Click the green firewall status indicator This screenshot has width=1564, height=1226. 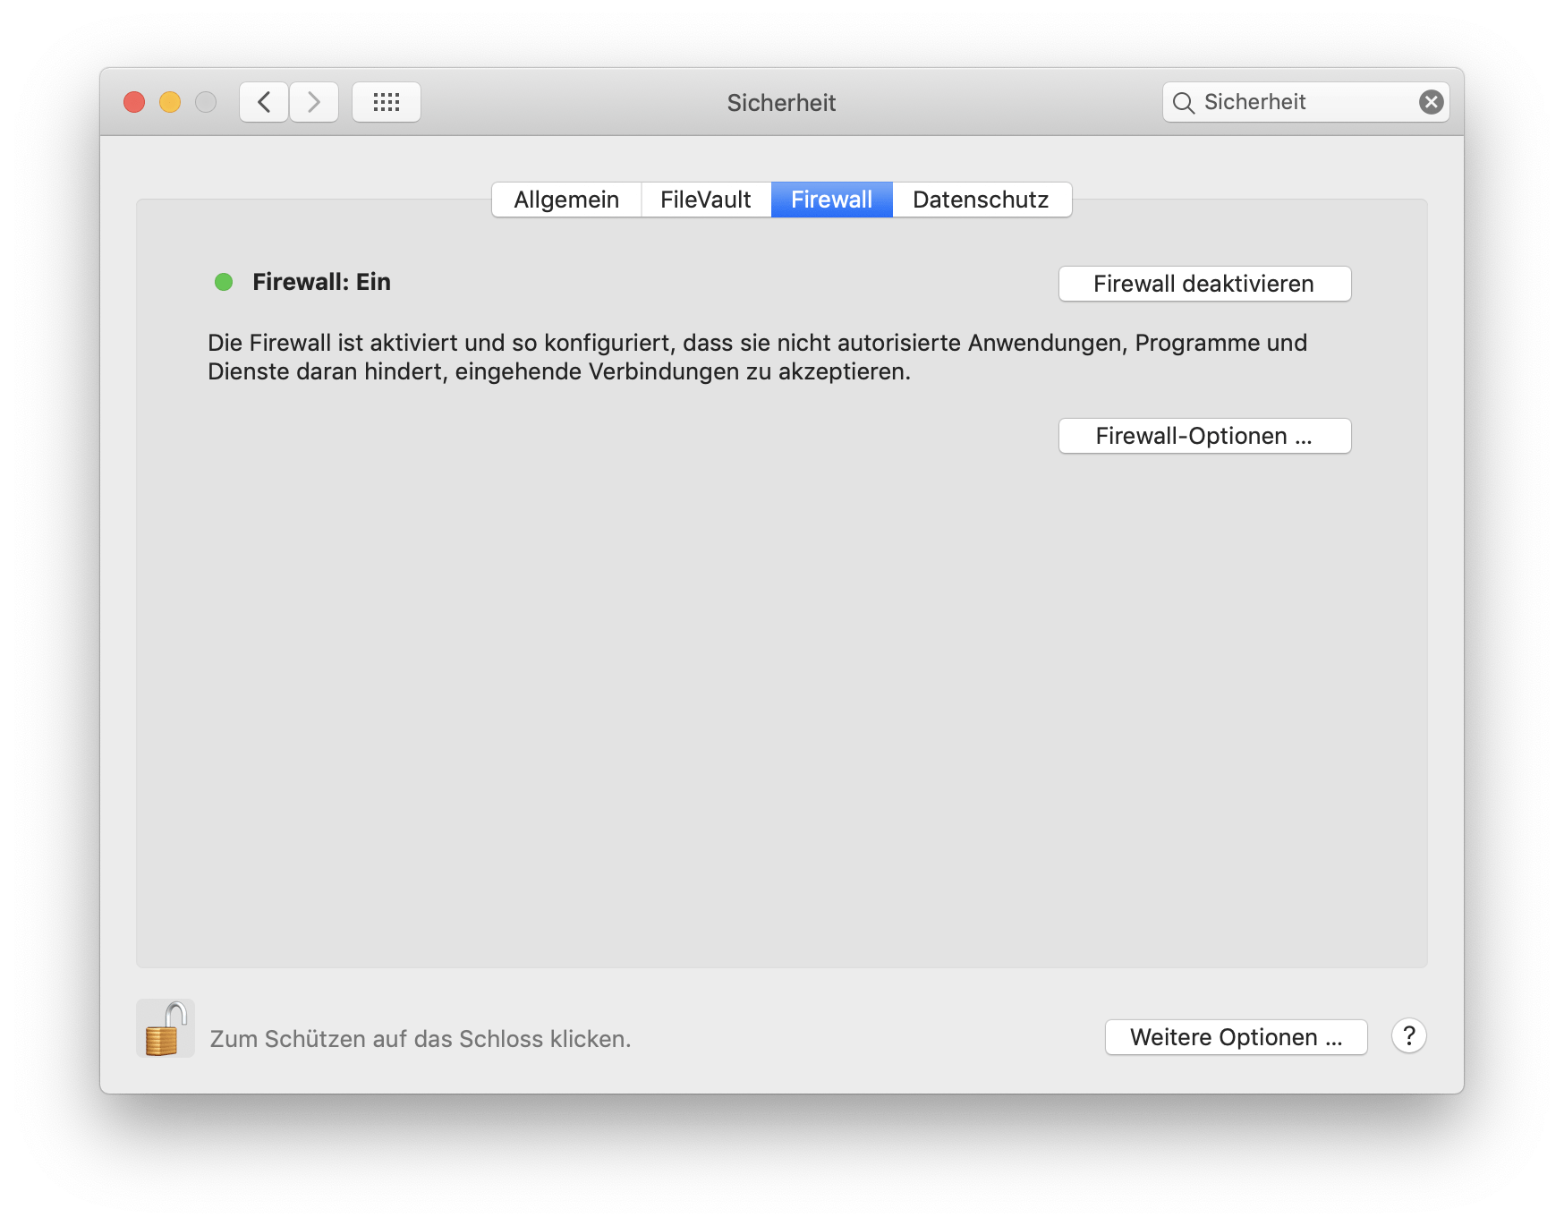pyautogui.click(x=224, y=282)
